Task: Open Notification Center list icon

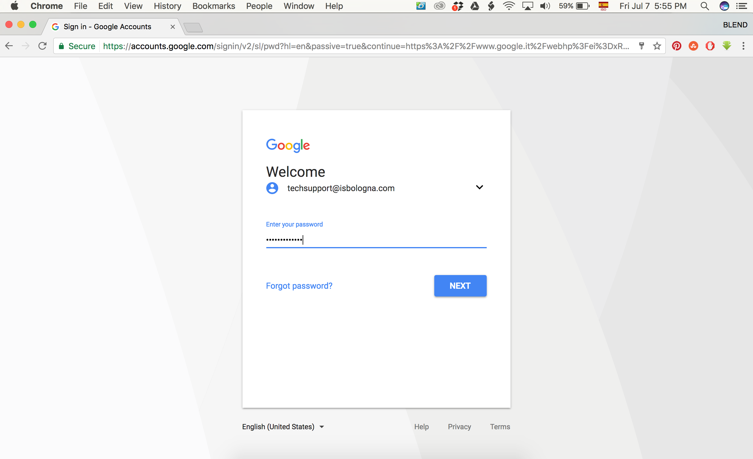Action: coord(741,6)
